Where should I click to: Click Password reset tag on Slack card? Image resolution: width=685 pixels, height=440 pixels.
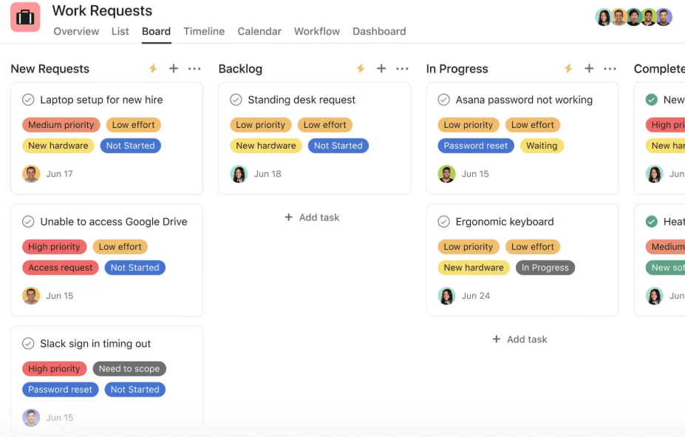click(61, 390)
